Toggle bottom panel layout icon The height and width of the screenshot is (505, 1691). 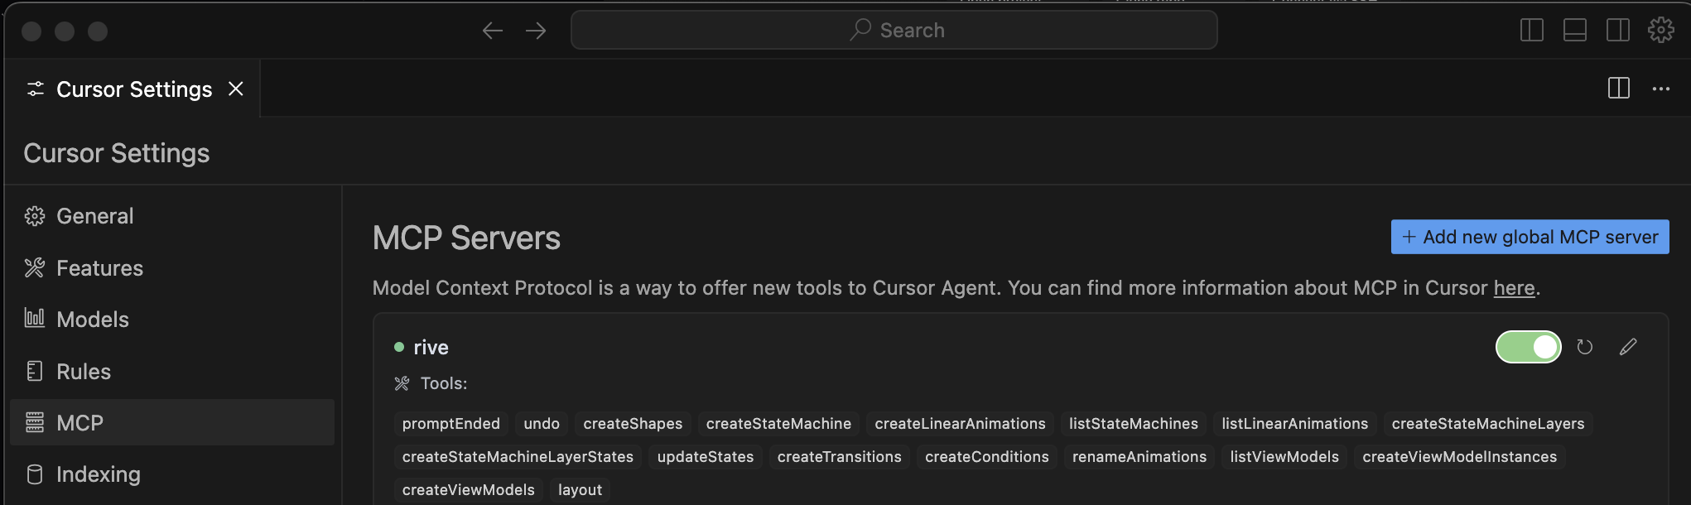1575,31
